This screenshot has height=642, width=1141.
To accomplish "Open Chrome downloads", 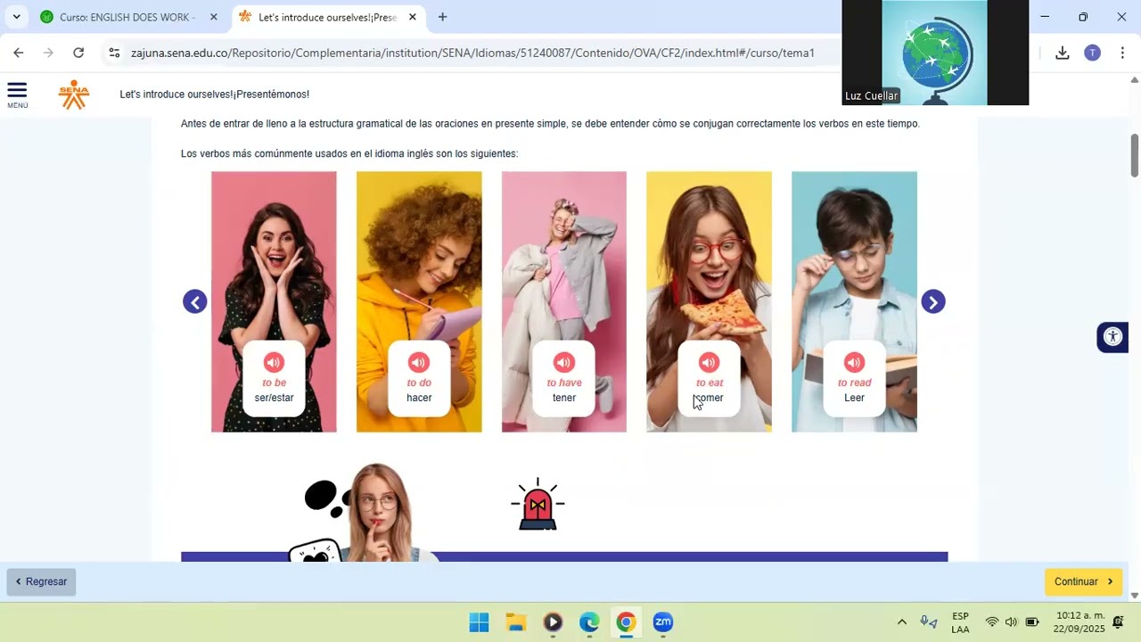I will [x=1062, y=53].
